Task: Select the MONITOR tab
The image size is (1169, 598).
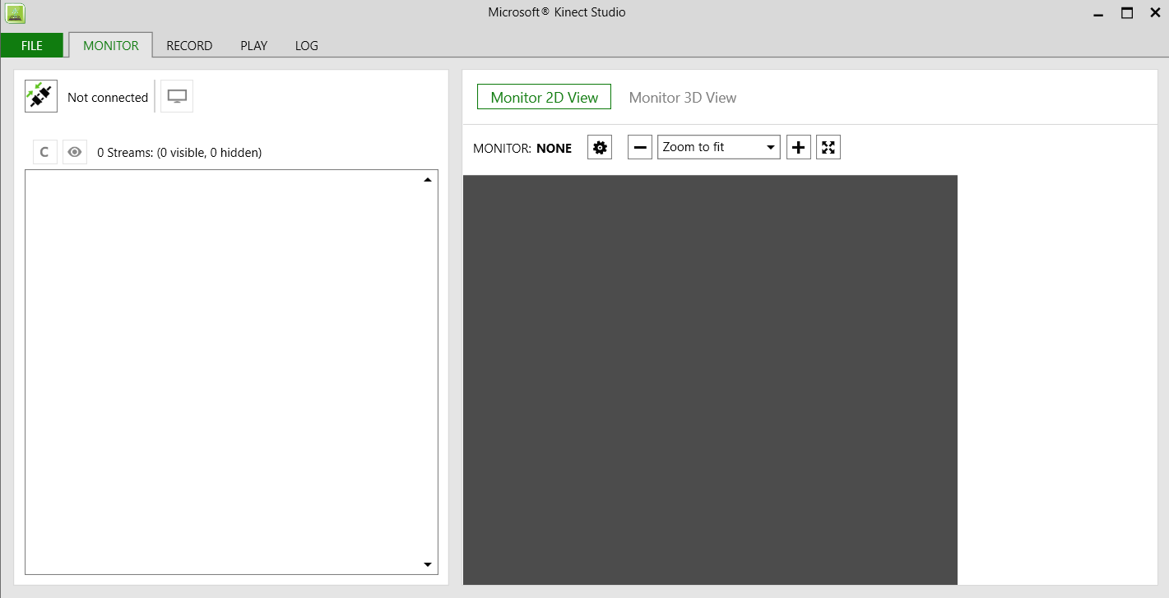Action: [x=111, y=45]
